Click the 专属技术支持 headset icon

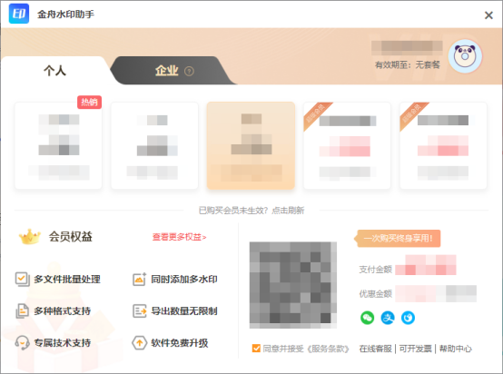click(22, 342)
